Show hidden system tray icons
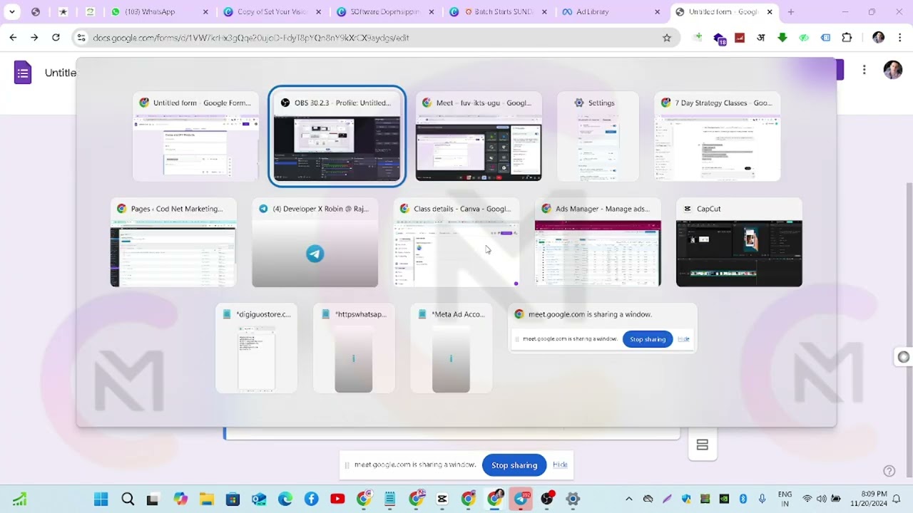The image size is (913, 513). 628,499
